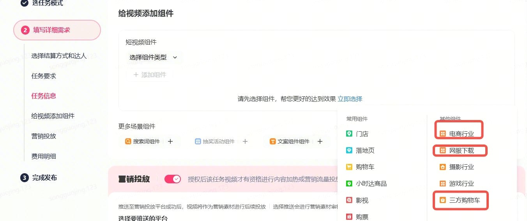
Task: Click the 文案组件组件 label
Action: tap(294, 141)
